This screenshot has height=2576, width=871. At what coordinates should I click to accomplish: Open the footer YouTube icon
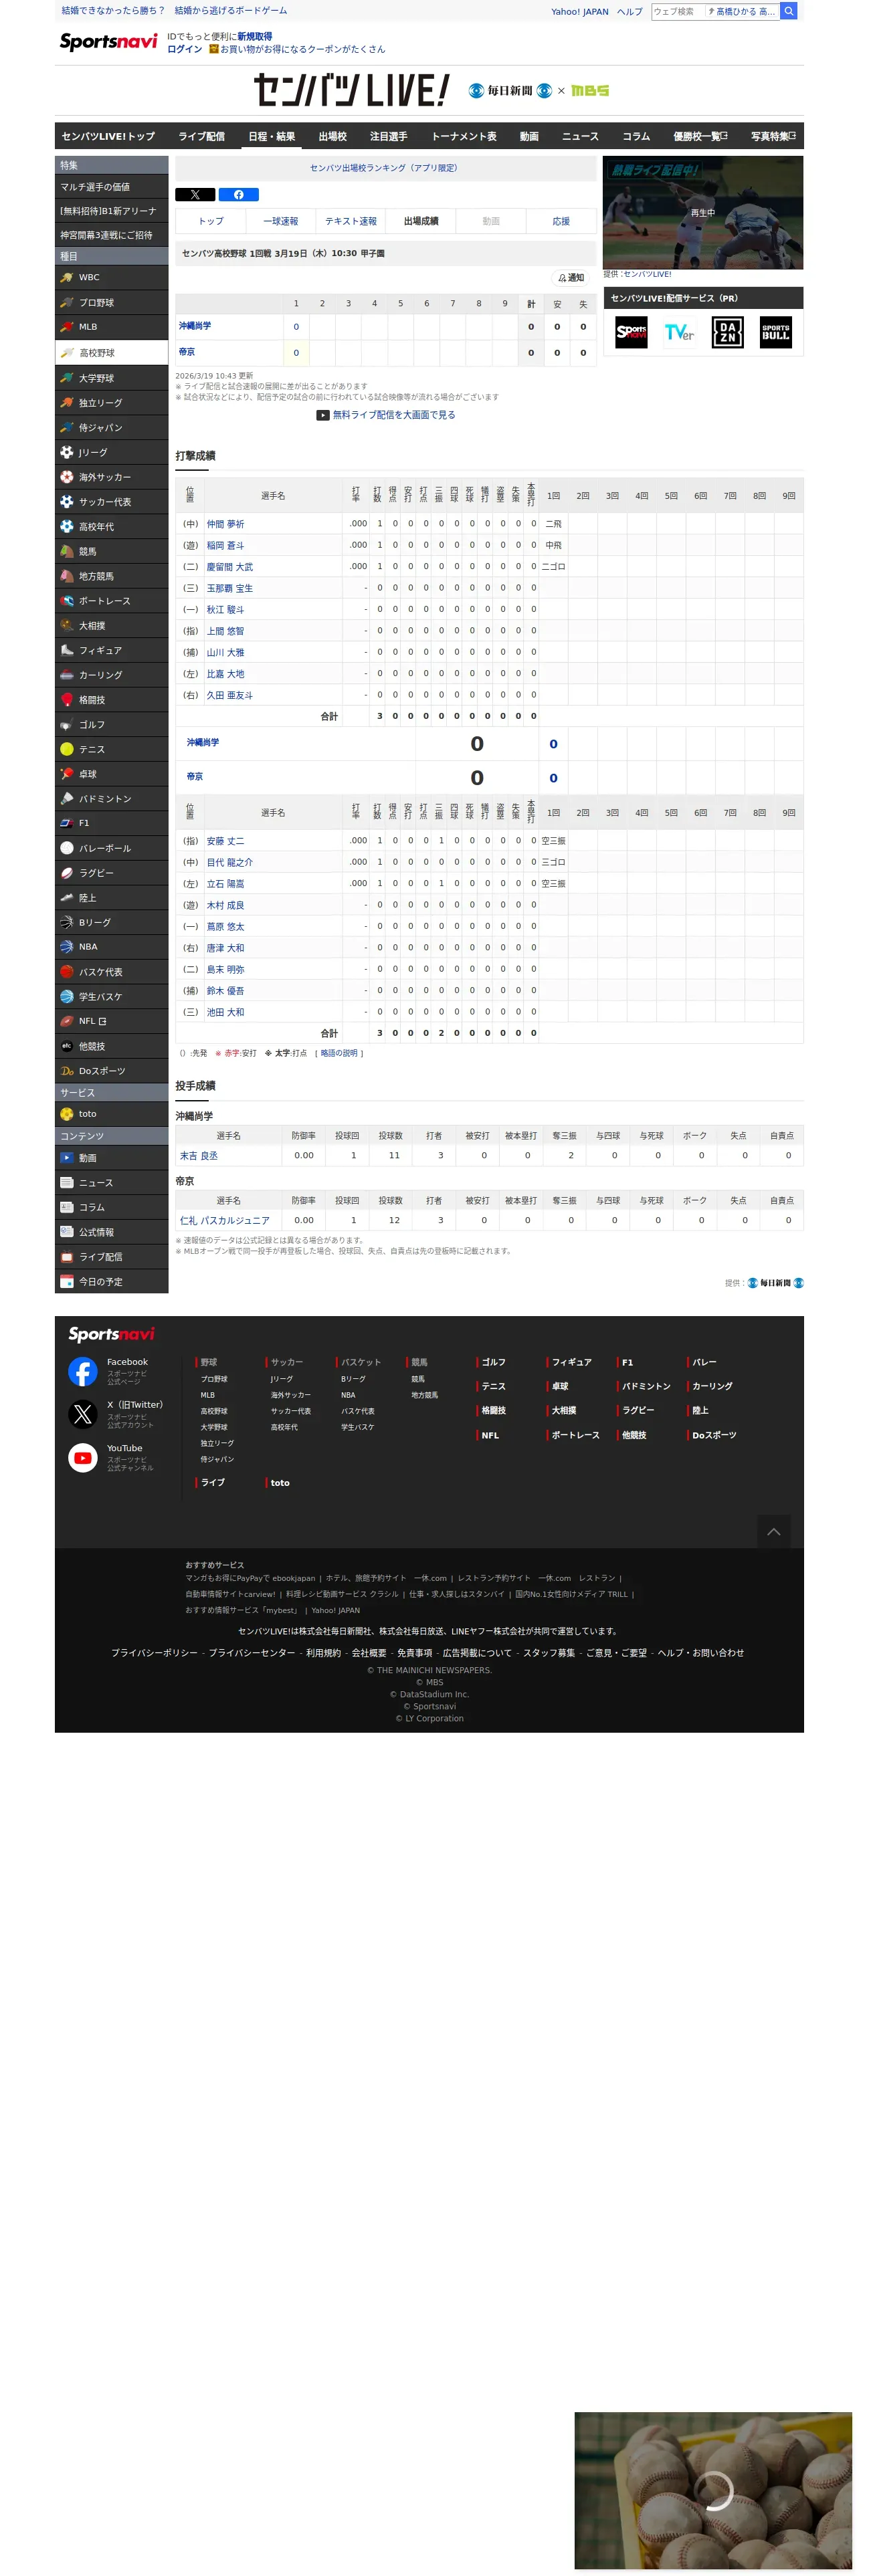coord(83,1458)
